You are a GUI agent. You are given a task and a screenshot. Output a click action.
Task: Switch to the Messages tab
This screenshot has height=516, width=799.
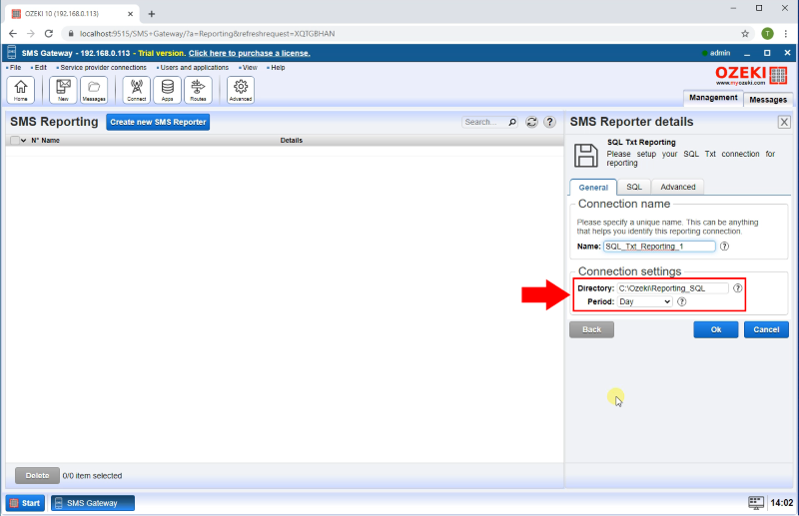pos(768,100)
